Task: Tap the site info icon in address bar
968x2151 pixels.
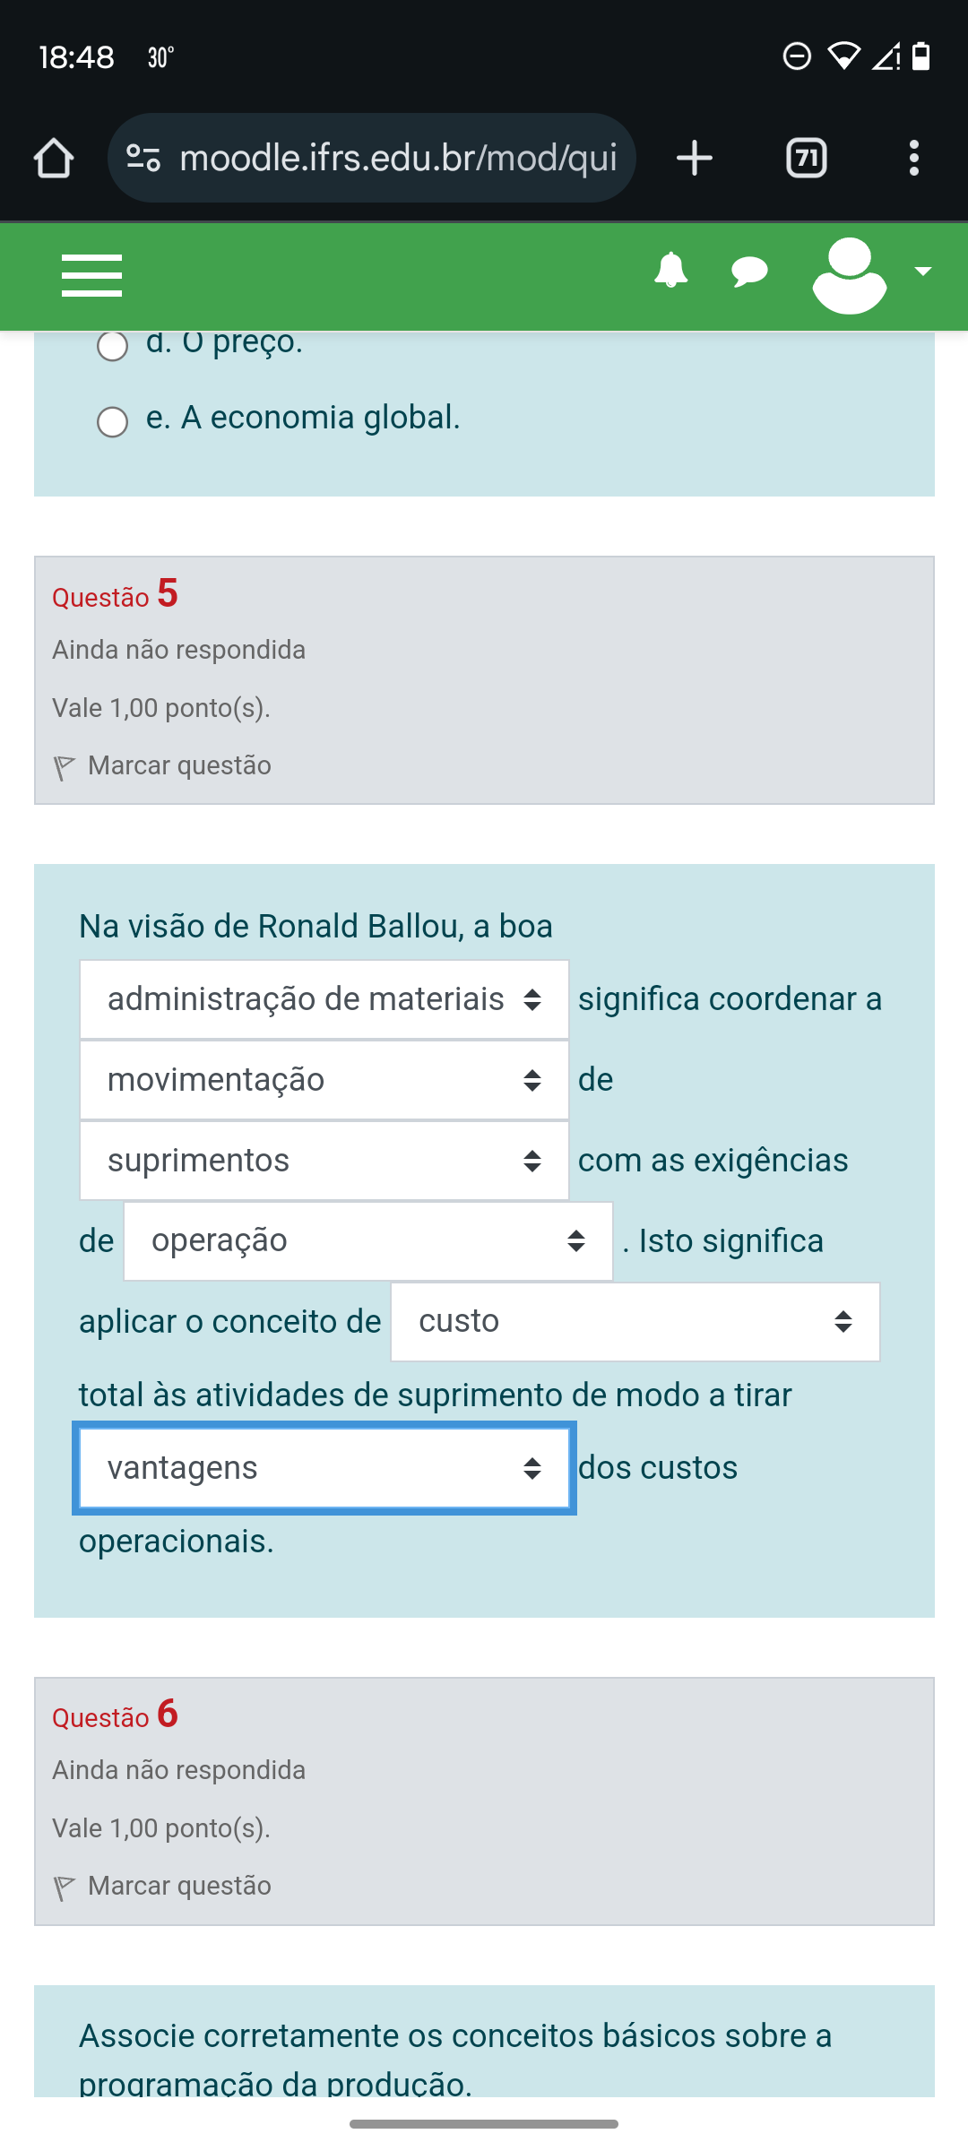Action: pyautogui.click(x=143, y=159)
